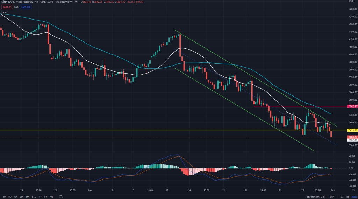The width and height of the screenshot is (358, 199).
Task: Select the YTD time range
Action: [x=34, y=197]
